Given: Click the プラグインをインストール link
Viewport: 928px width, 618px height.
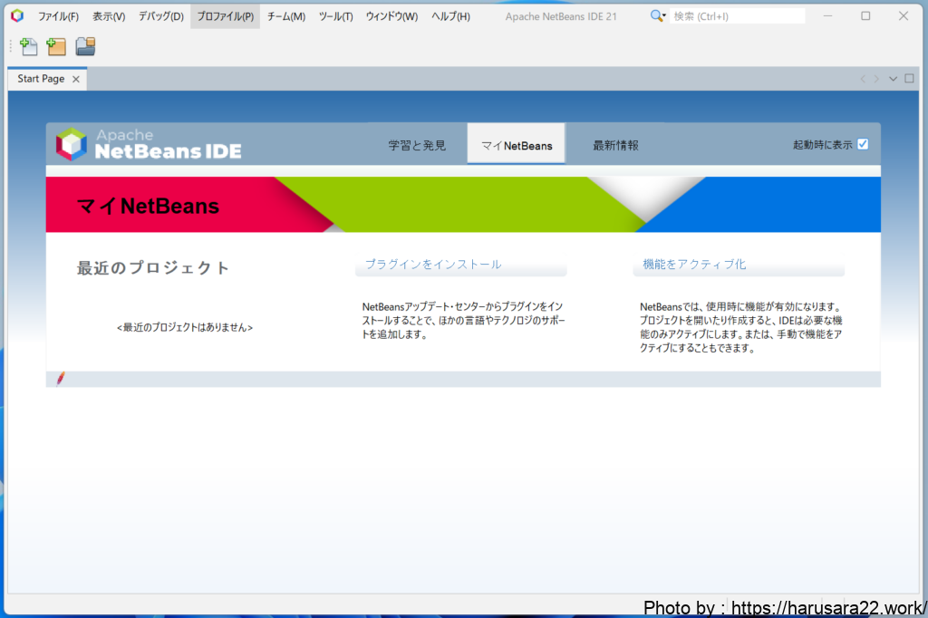Looking at the screenshot, I should click(x=433, y=265).
